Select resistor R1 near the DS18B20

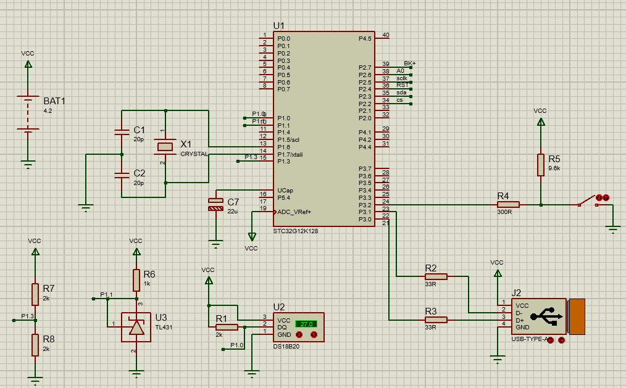pos(227,328)
